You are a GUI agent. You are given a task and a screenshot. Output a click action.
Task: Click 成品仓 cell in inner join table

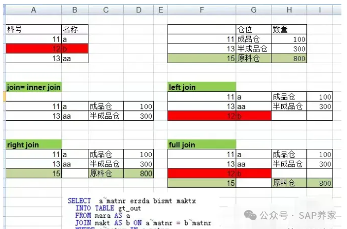(x=106, y=106)
